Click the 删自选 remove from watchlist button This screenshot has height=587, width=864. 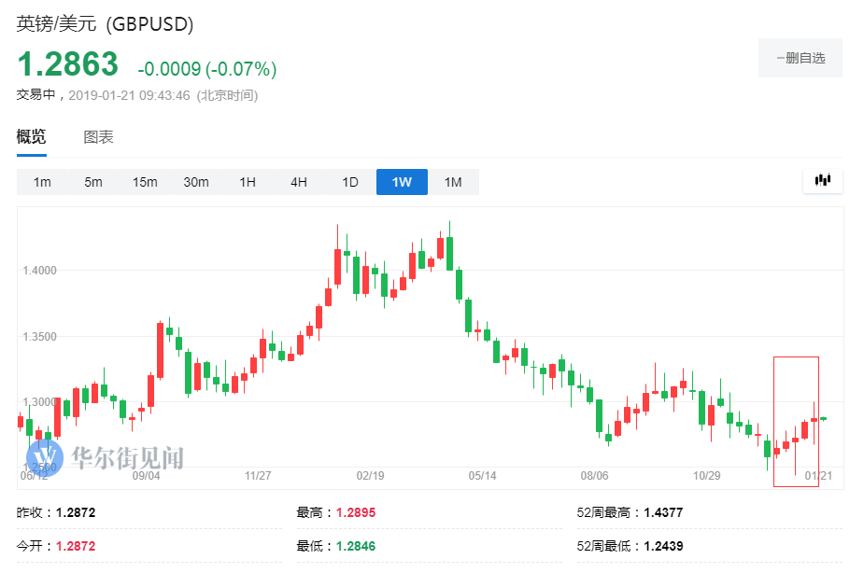pos(800,58)
